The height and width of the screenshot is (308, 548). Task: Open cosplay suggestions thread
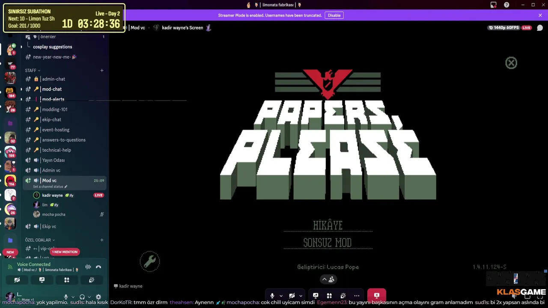tap(53, 47)
